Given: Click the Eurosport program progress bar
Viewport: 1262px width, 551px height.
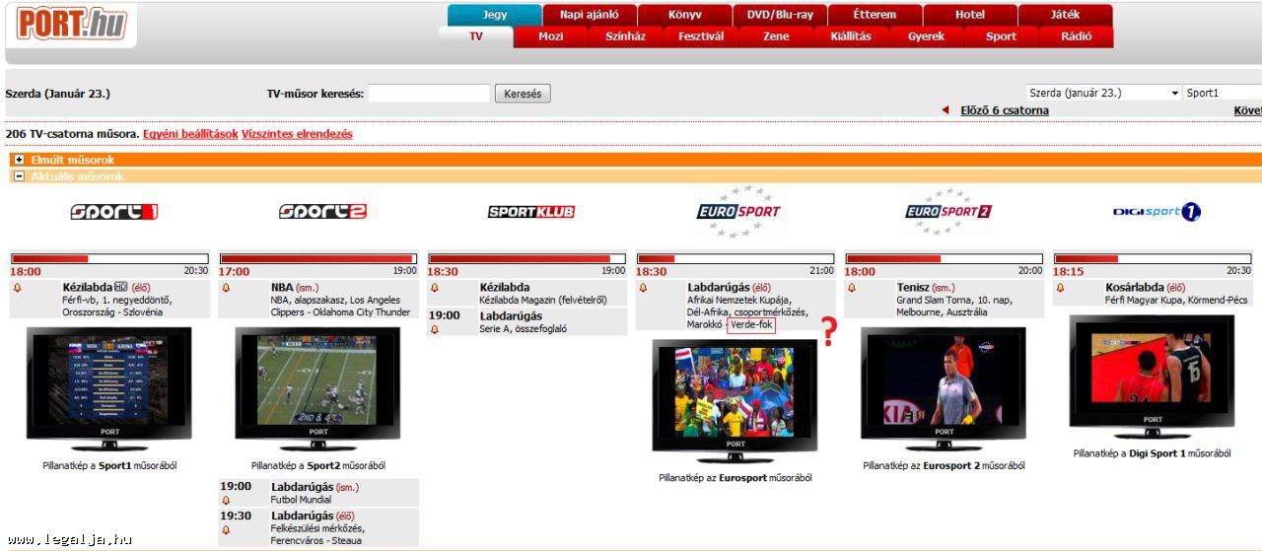Looking at the screenshot, I should pos(736,259).
